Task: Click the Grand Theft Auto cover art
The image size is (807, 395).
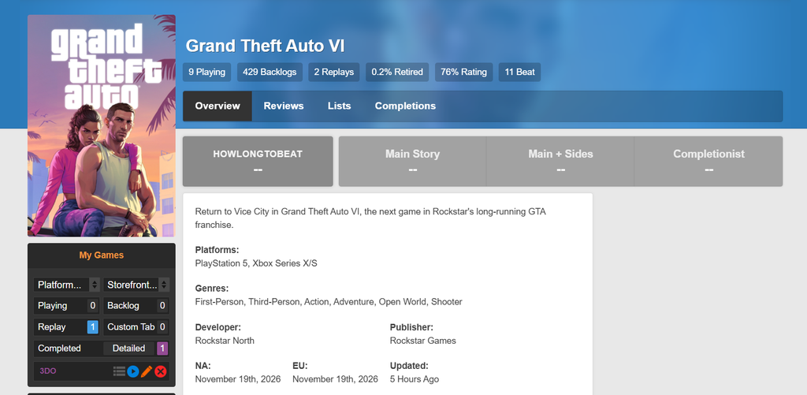Action: click(x=102, y=125)
